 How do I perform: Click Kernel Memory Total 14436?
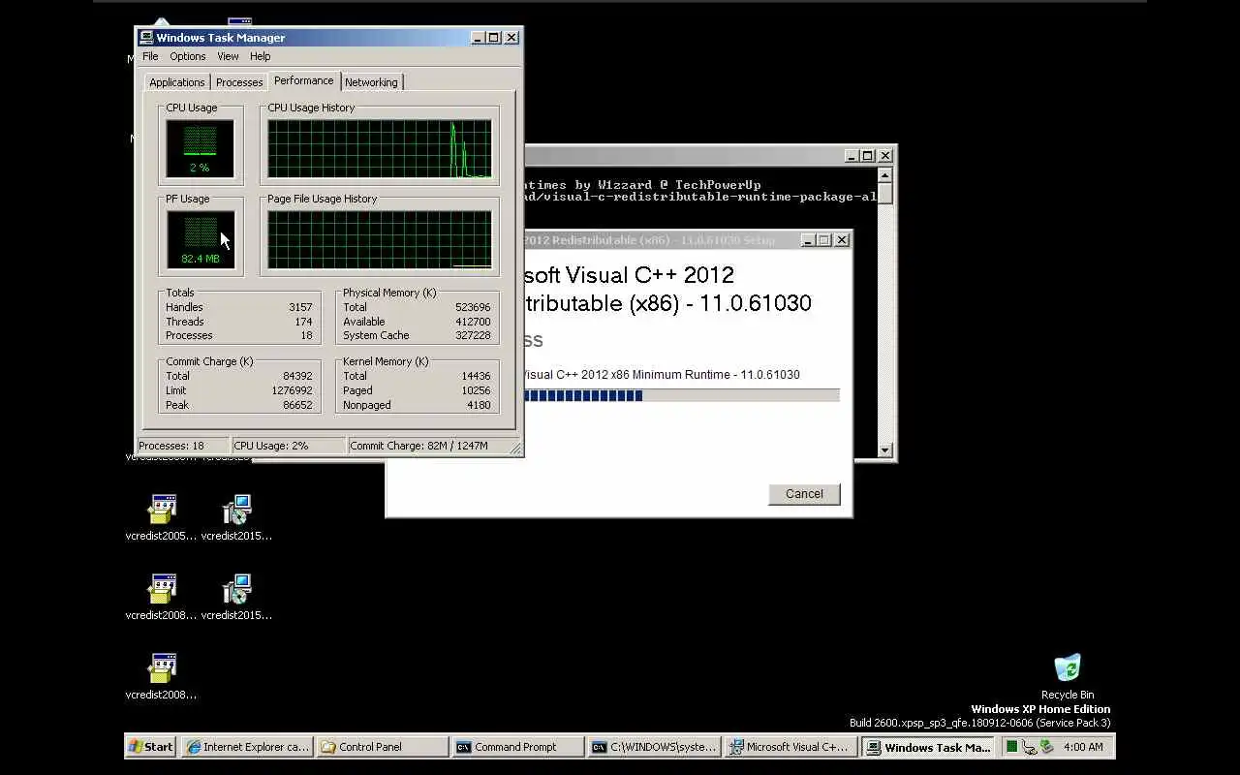coord(476,376)
